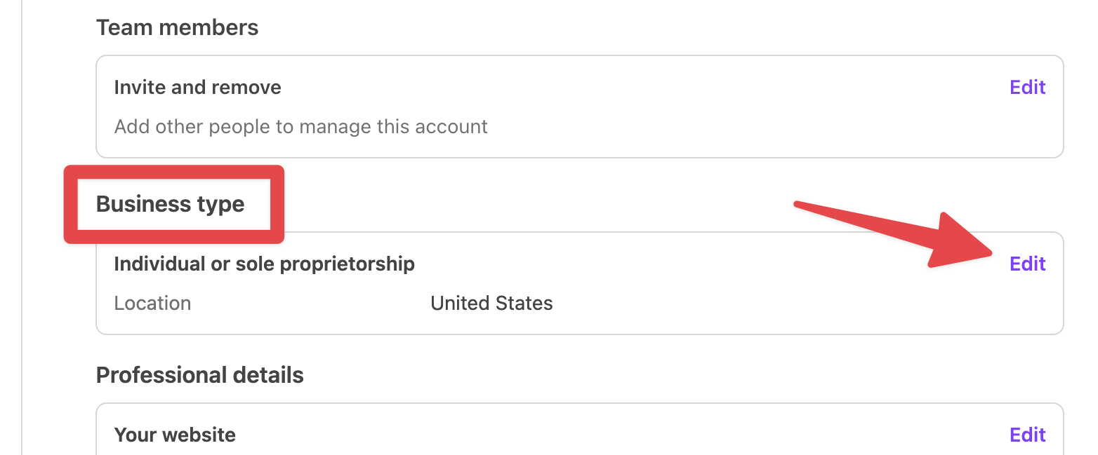Screen dimensions: 1098x455
Task: Select the United States location value
Action: [491, 304]
